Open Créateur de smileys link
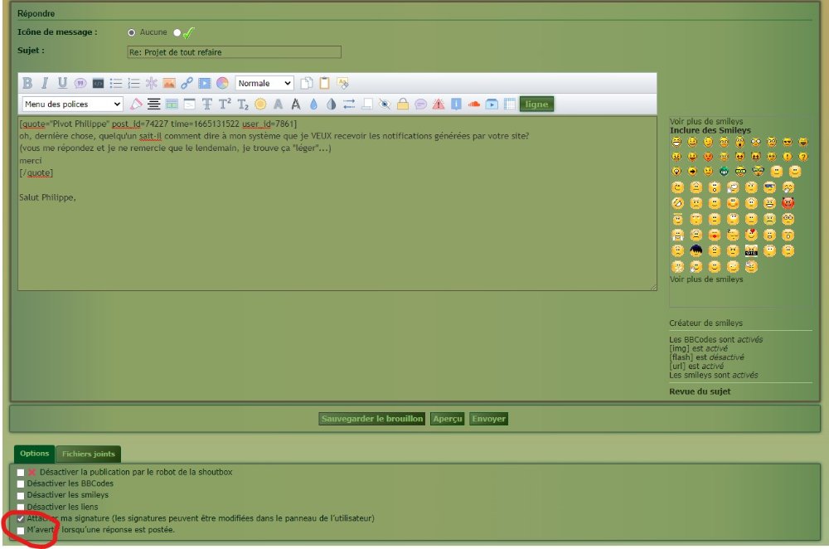 coord(705,323)
